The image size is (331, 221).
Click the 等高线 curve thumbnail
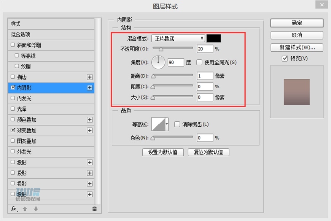158,124
